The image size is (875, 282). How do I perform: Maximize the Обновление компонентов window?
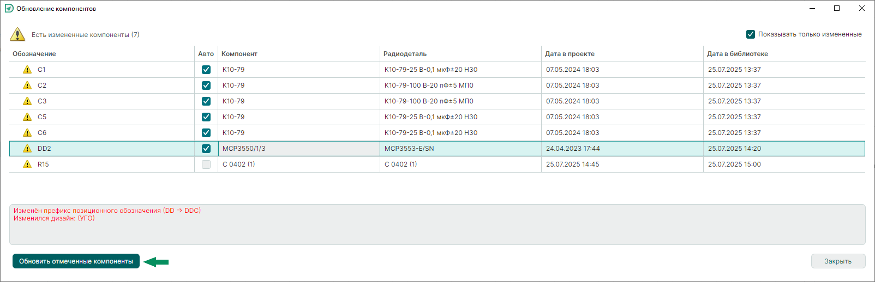coord(837,8)
